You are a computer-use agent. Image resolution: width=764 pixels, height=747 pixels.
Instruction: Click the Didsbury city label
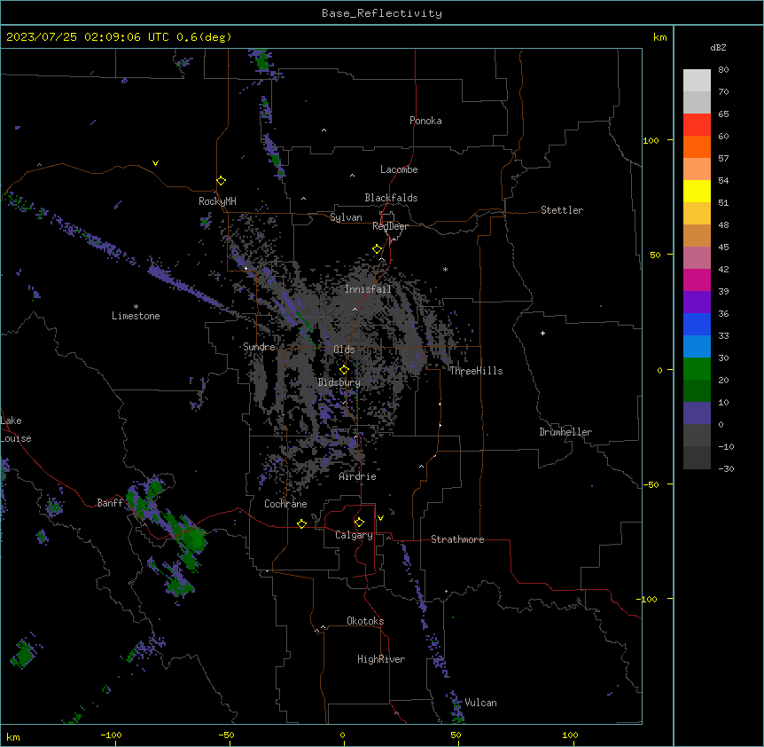[339, 382]
